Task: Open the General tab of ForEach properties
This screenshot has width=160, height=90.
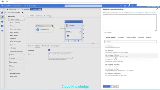Action: click(x=30, y=46)
